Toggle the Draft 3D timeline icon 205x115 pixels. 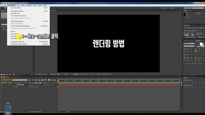point(36,80)
